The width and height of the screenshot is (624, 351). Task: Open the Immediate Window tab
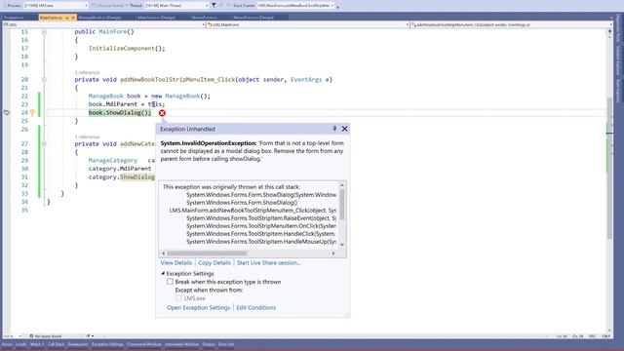coord(182,344)
